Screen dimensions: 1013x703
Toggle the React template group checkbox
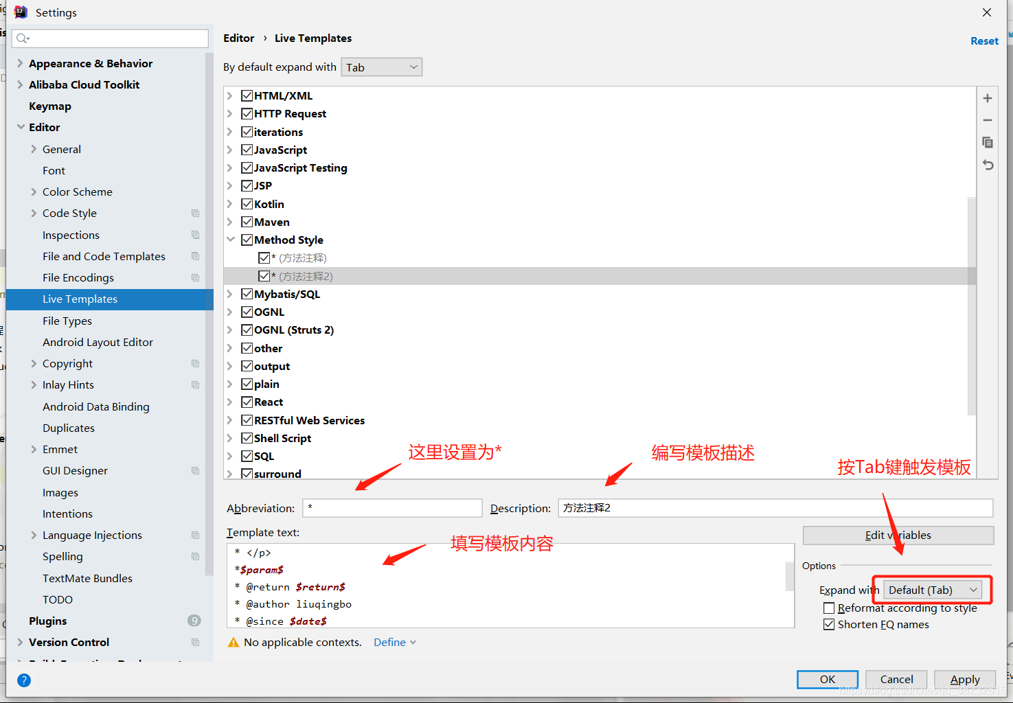pos(247,402)
